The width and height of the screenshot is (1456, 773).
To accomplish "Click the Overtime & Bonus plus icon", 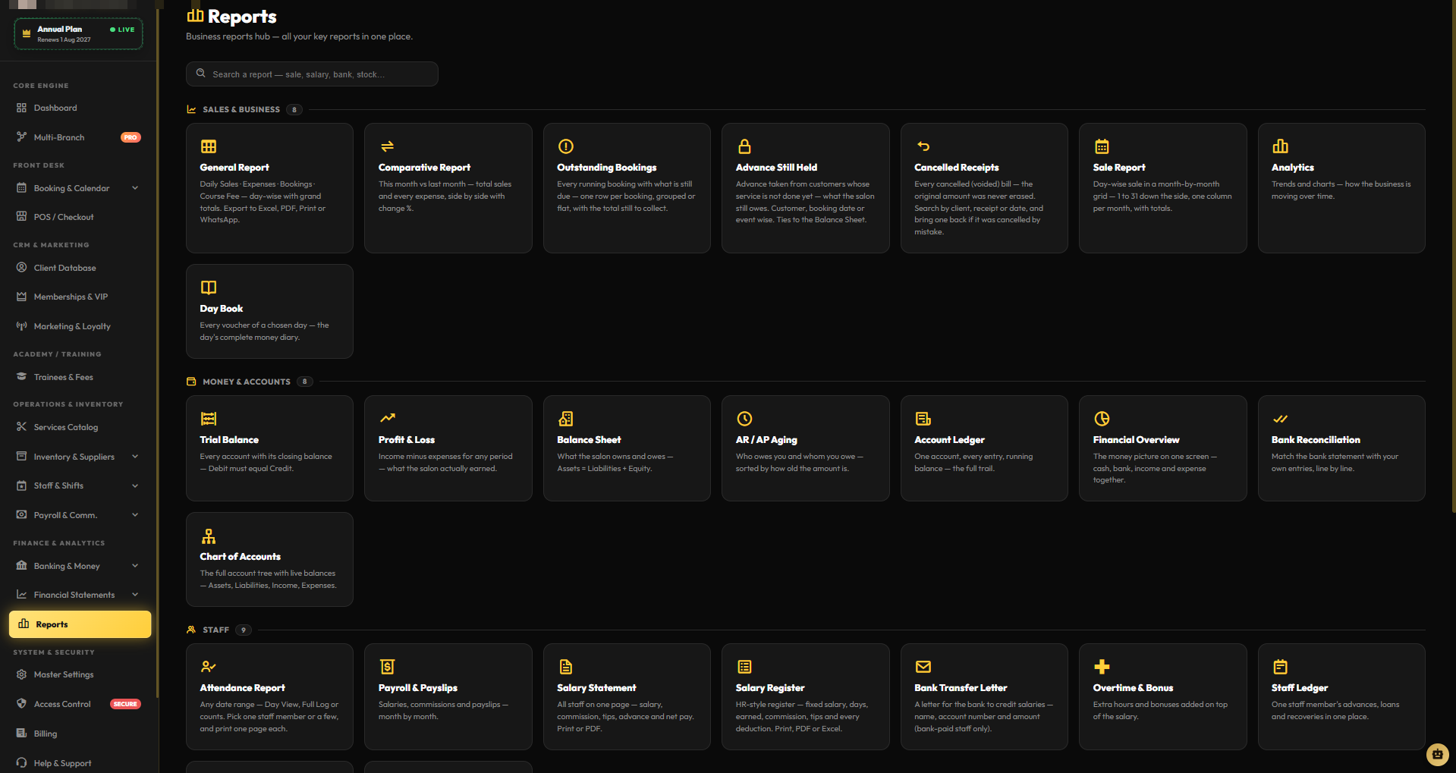I will coord(1102,667).
